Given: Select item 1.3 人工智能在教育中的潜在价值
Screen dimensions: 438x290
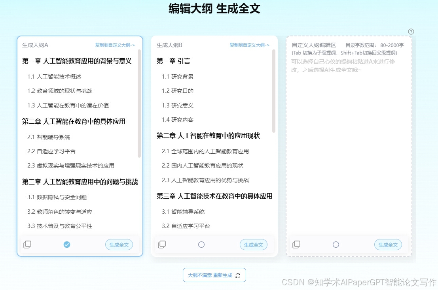Looking at the screenshot, I should 68,105.
